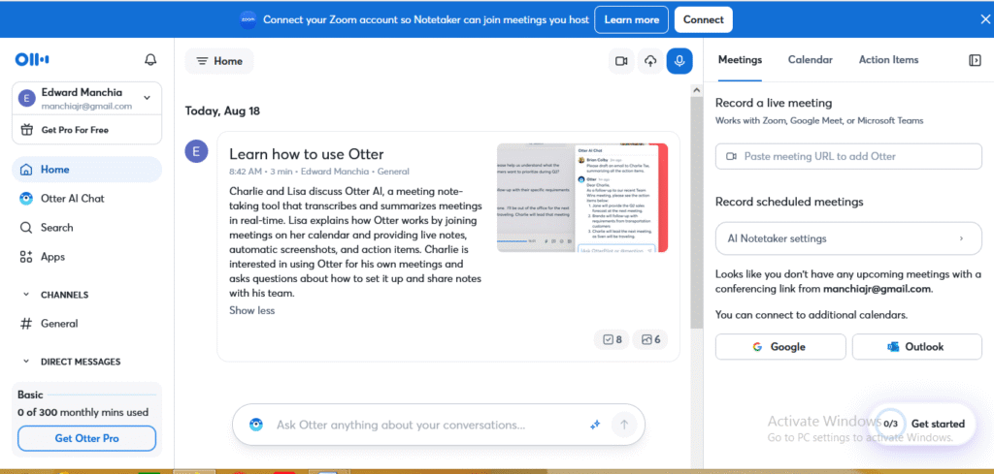
Task: Click Connect in the Zoom banner
Action: coord(703,19)
